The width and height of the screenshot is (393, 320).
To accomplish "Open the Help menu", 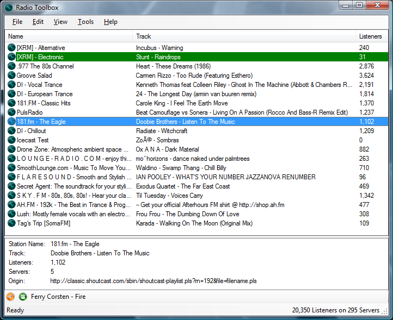I will tap(110, 22).
